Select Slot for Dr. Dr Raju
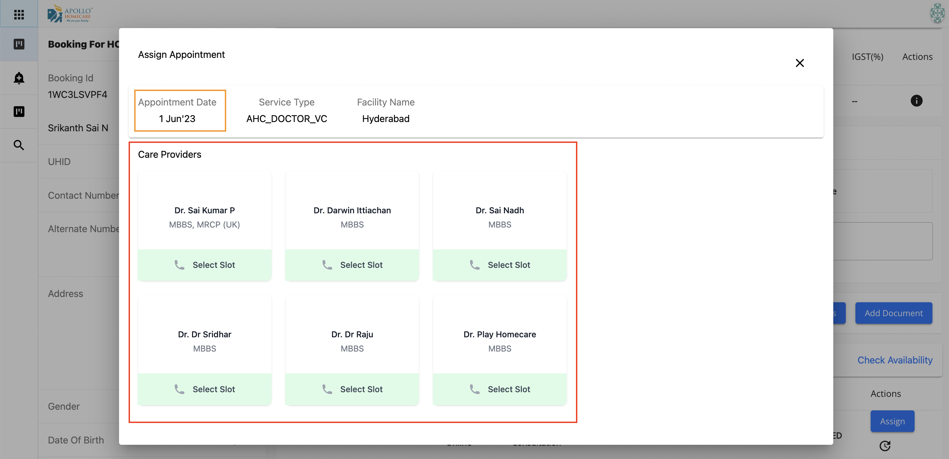 coord(352,389)
